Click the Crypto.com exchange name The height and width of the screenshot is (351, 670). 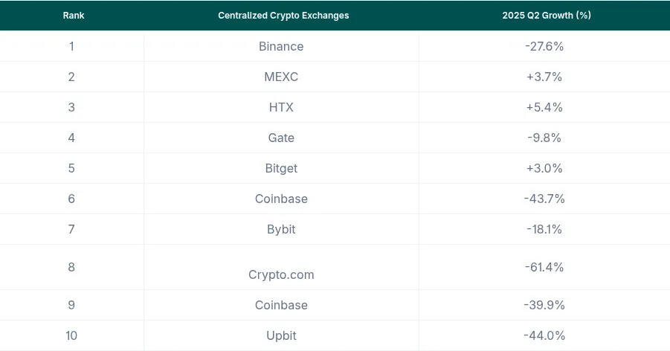pyautogui.click(x=281, y=274)
